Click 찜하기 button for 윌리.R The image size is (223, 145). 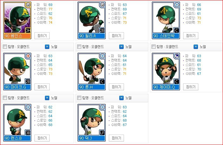(116, 36)
